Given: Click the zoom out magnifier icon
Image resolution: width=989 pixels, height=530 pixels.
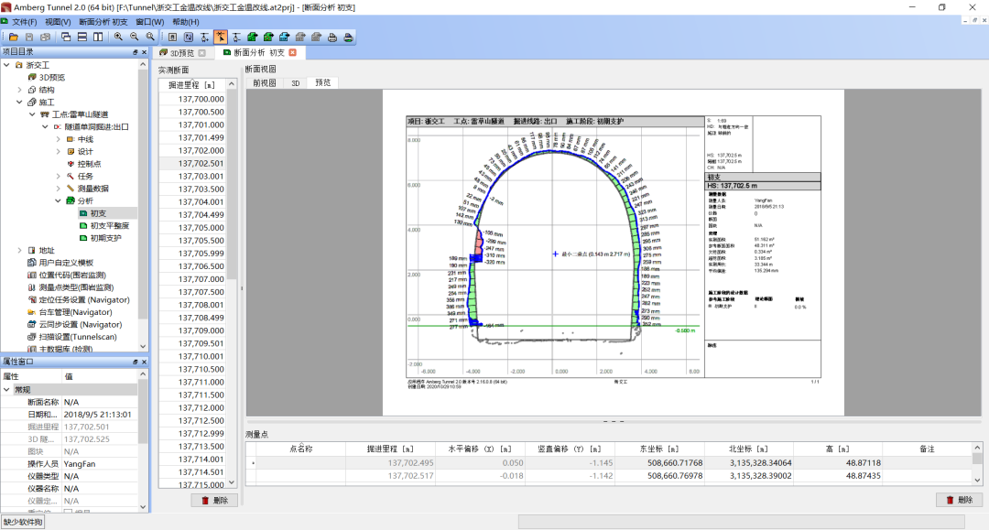Looking at the screenshot, I should tap(135, 38).
